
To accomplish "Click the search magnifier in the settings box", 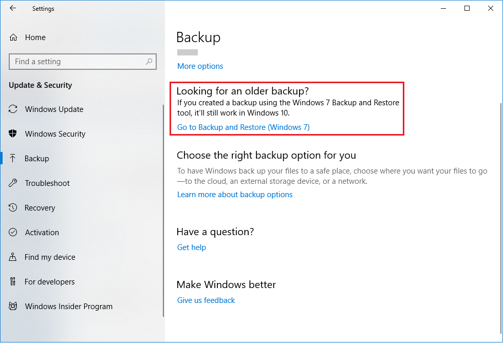I will point(149,61).
